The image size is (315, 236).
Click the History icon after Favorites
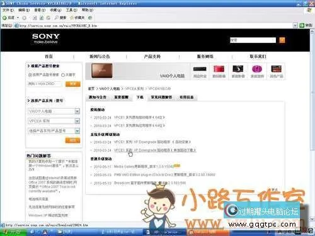click(90, 18)
